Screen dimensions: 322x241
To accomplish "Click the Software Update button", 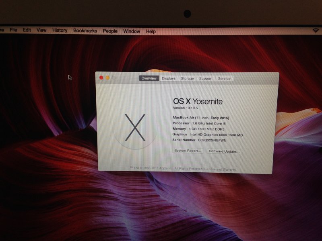I will 224,151.
